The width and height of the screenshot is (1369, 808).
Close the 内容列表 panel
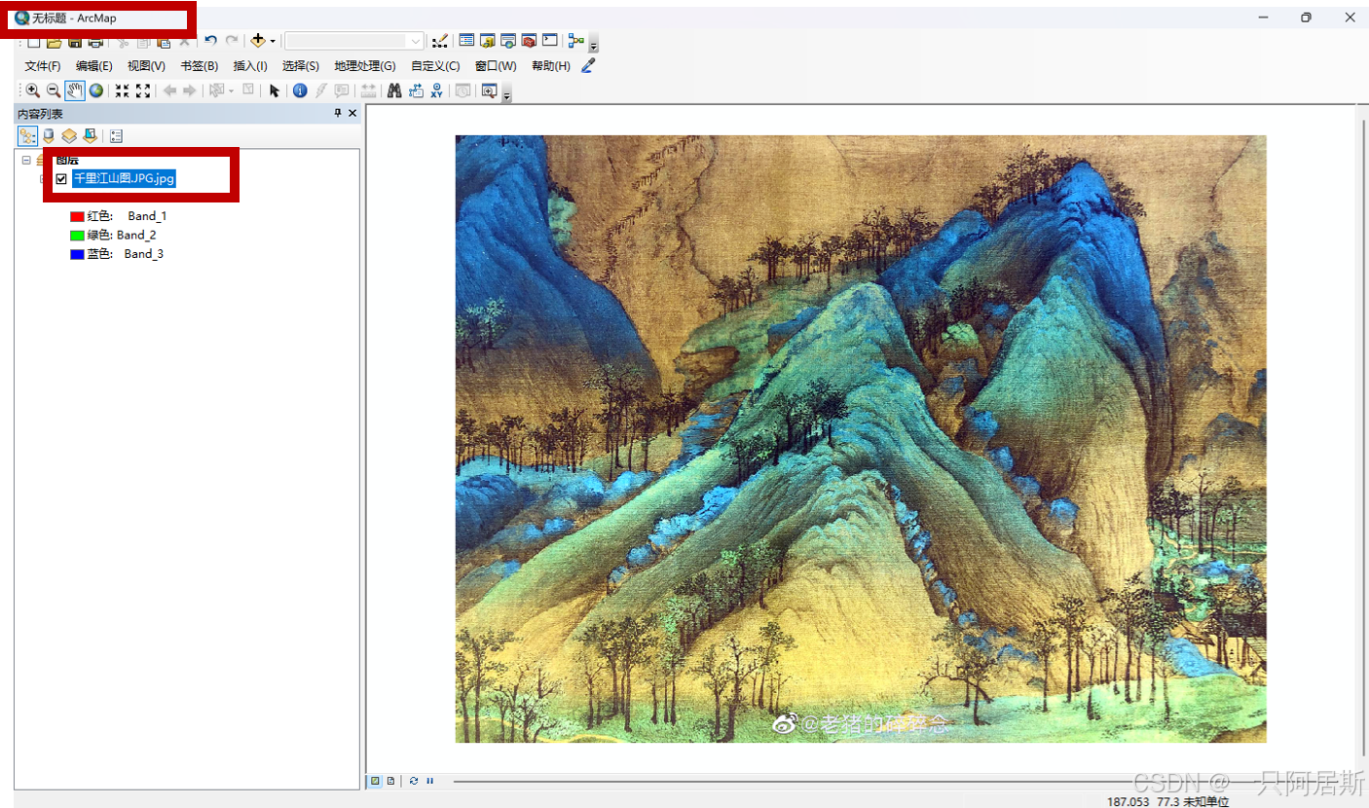pyautogui.click(x=352, y=114)
